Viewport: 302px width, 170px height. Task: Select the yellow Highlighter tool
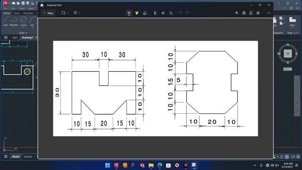point(137,13)
